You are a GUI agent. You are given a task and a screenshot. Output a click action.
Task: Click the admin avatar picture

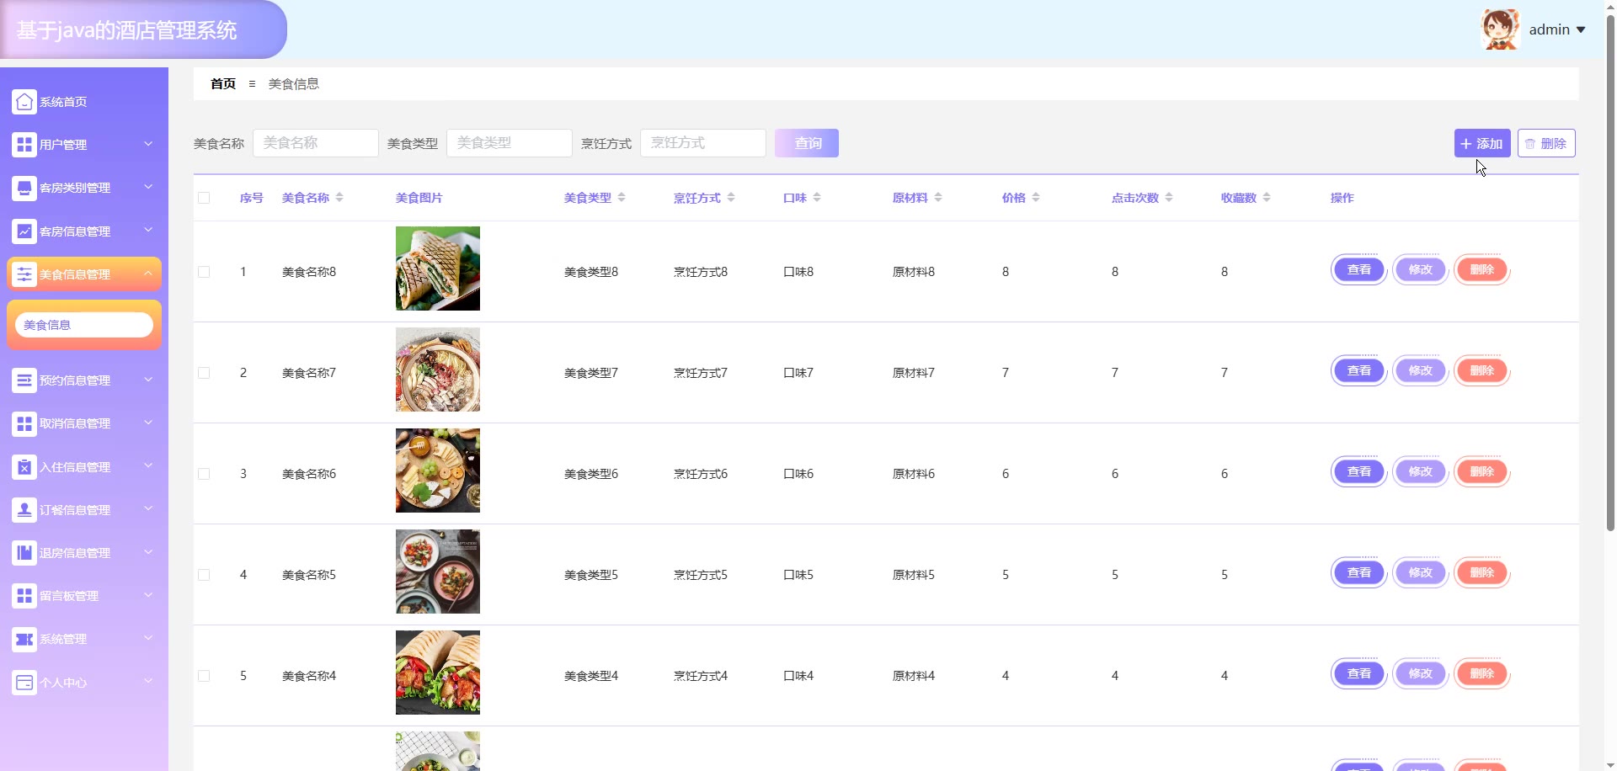(1500, 29)
